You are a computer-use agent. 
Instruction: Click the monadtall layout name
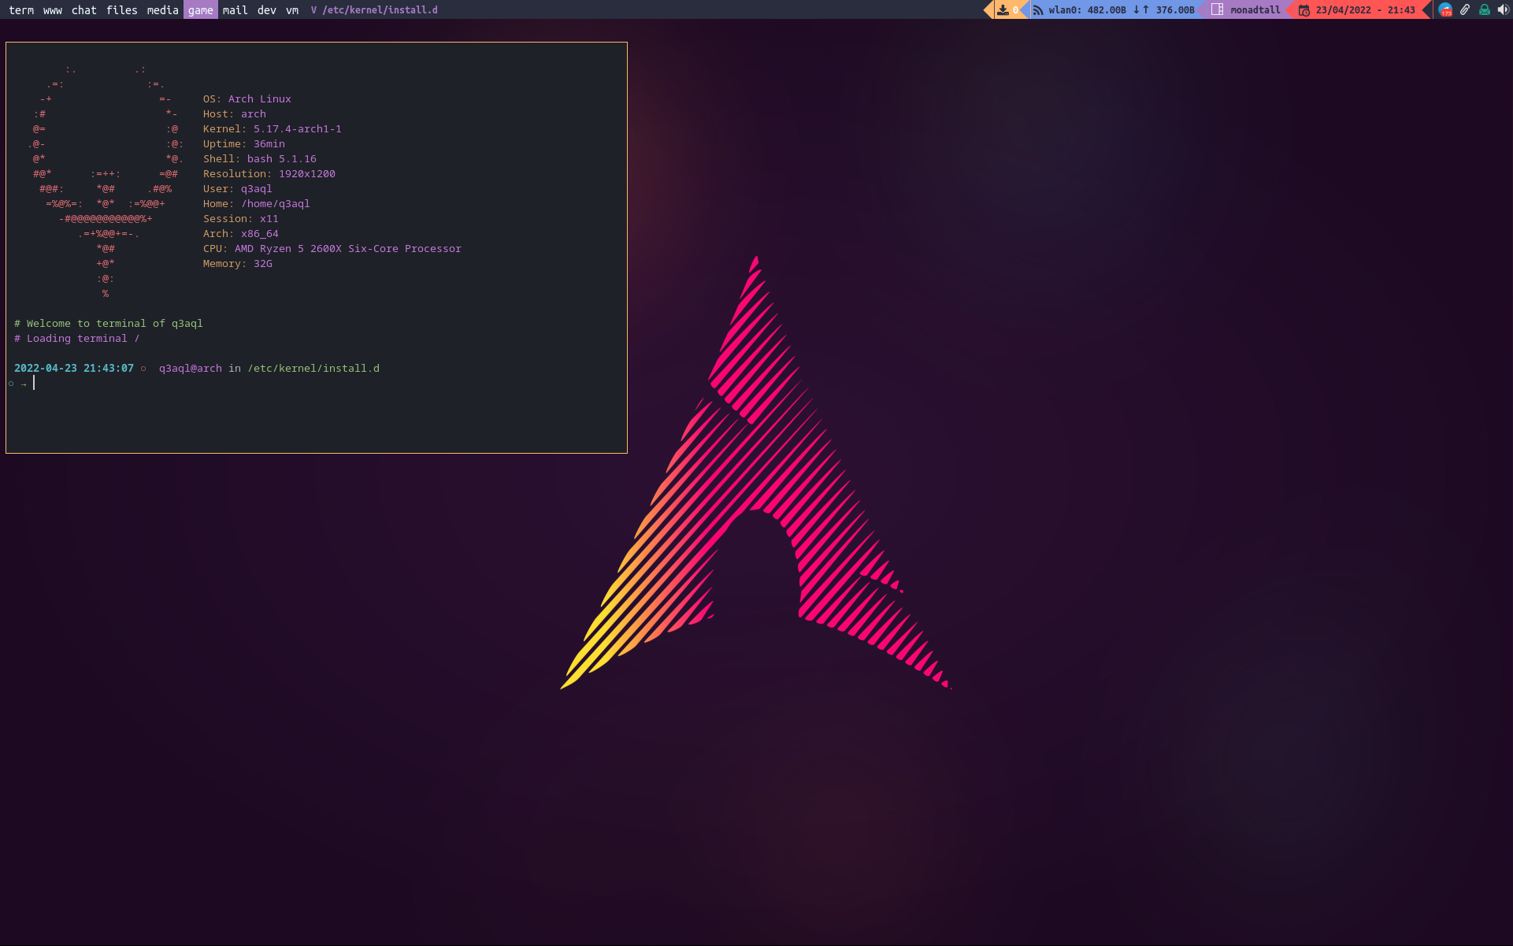(x=1255, y=10)
